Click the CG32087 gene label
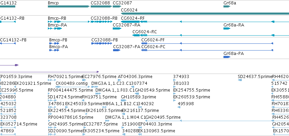This screenshot has height=136, width=289. 122,3
